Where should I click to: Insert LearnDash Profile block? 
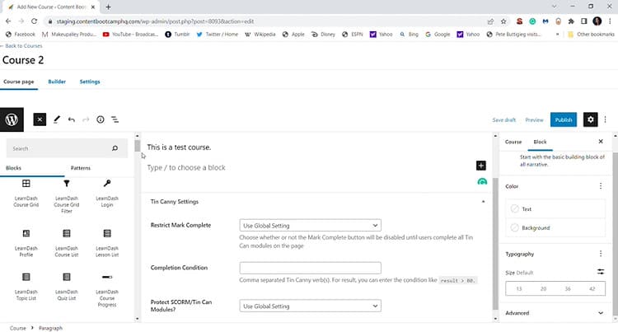point(26,243)
